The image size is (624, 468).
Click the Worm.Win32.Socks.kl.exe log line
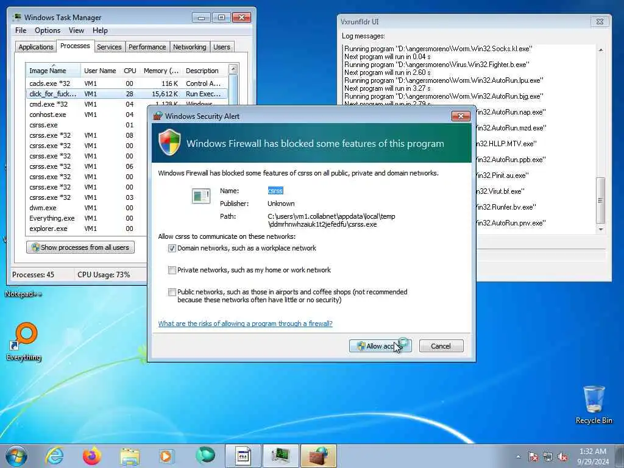click(x=438, y=49)
